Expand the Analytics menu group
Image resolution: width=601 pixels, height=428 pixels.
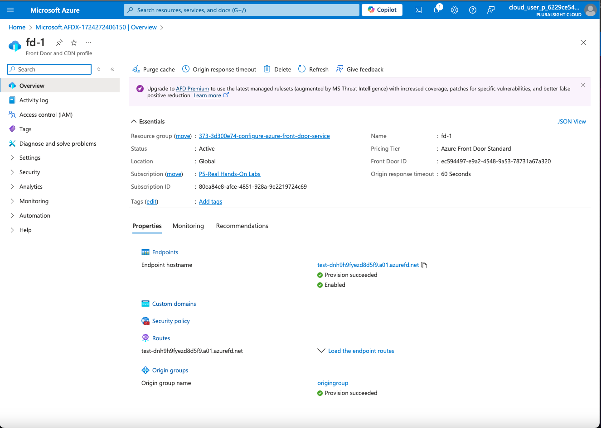[x=12, y=186]
